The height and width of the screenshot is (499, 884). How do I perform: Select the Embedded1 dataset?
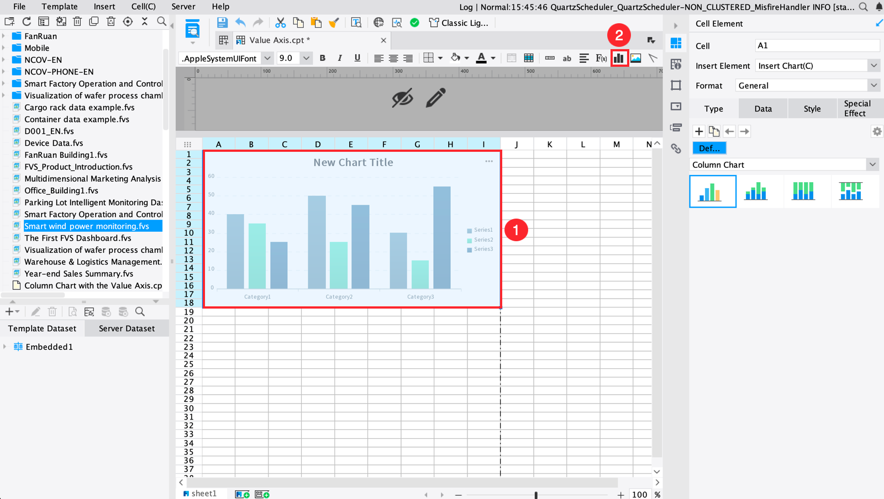49,347
